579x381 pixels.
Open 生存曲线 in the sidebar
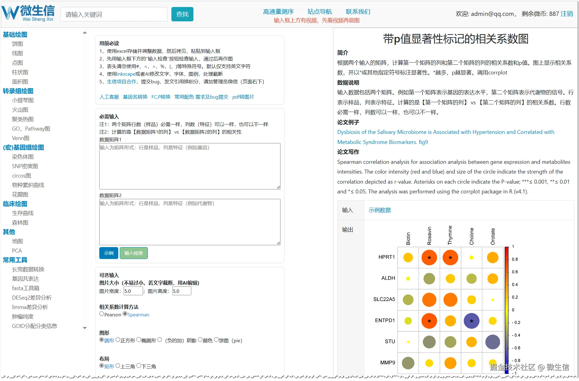tap(23, 213)
